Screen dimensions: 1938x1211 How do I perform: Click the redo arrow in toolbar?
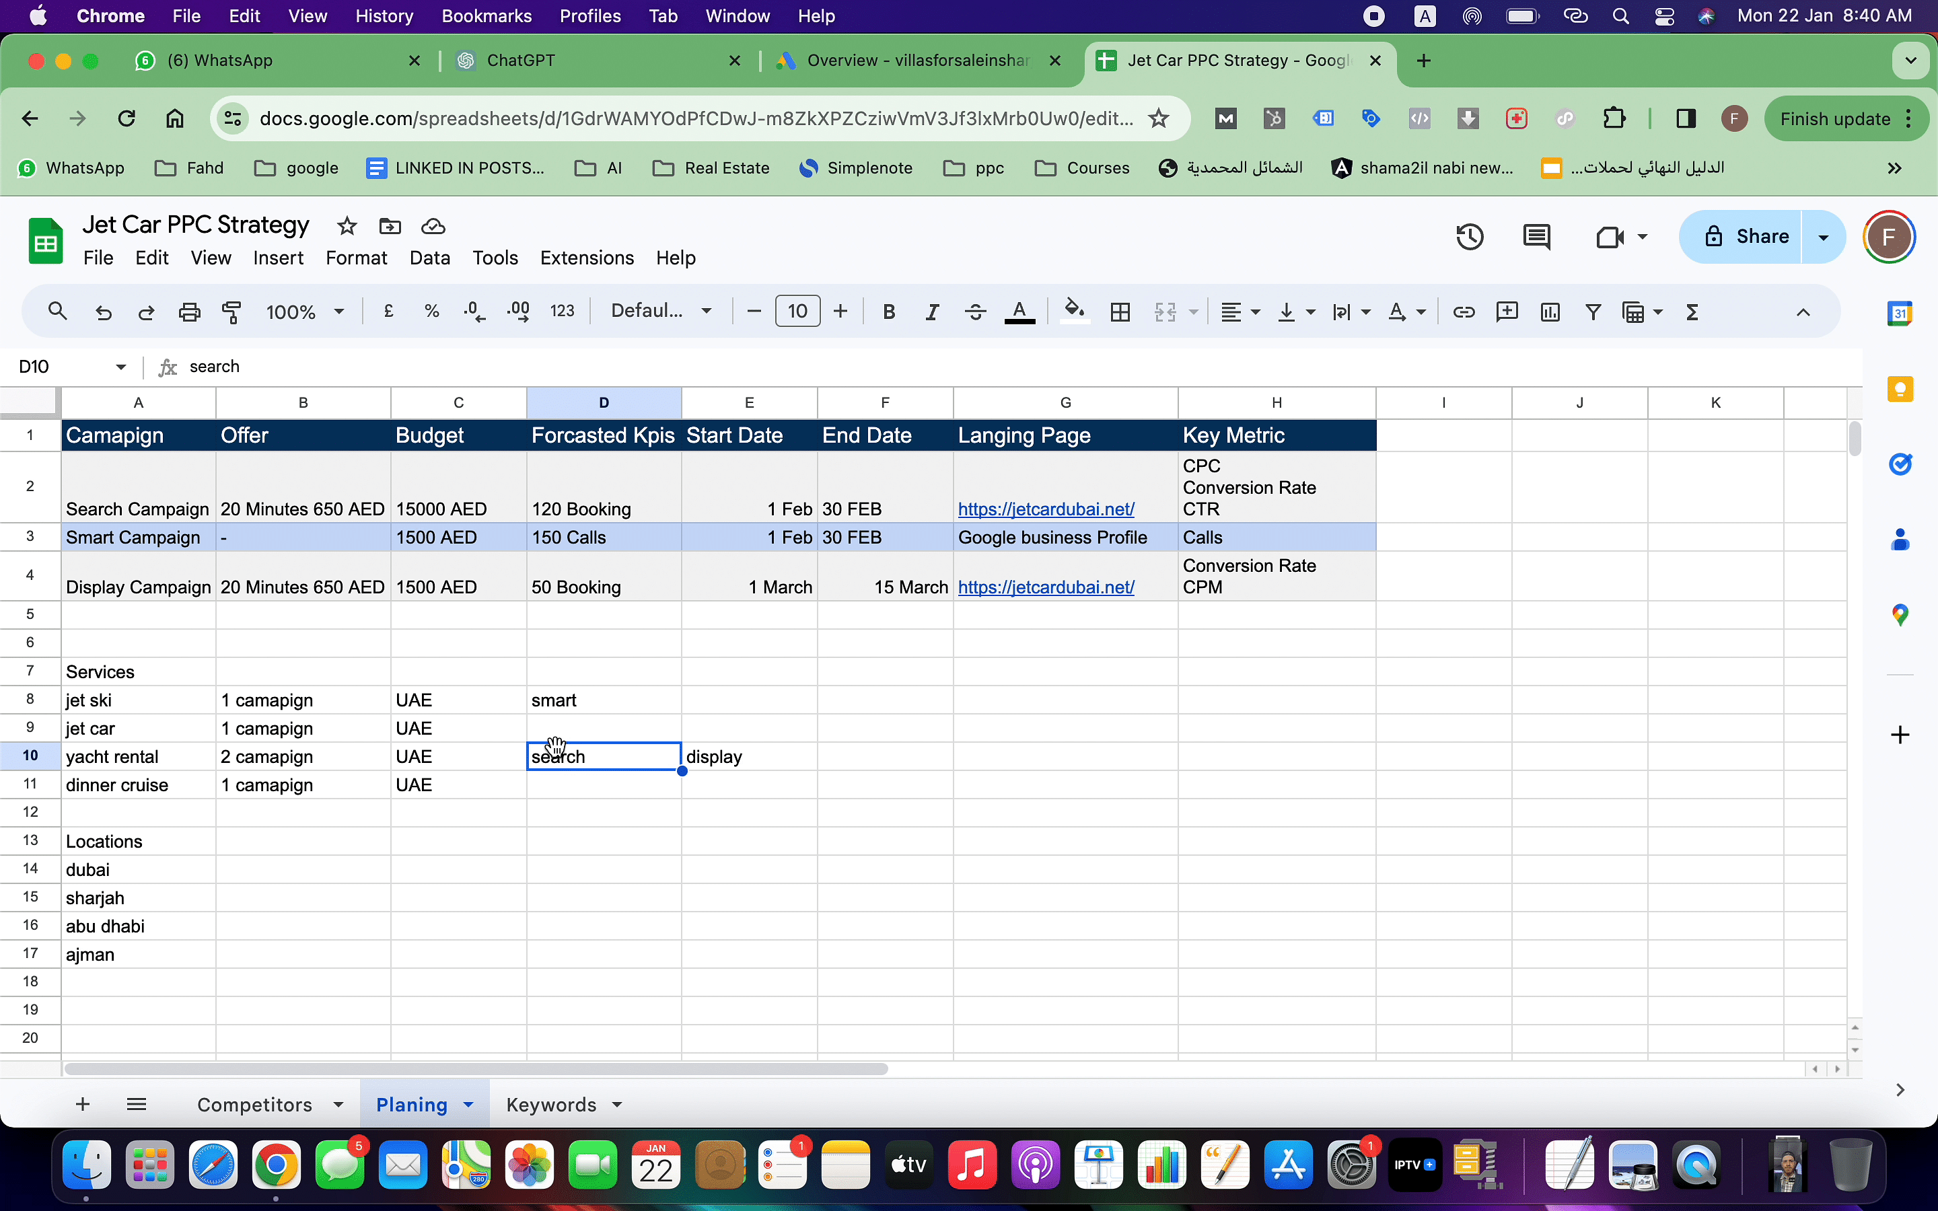pos(146,311)
